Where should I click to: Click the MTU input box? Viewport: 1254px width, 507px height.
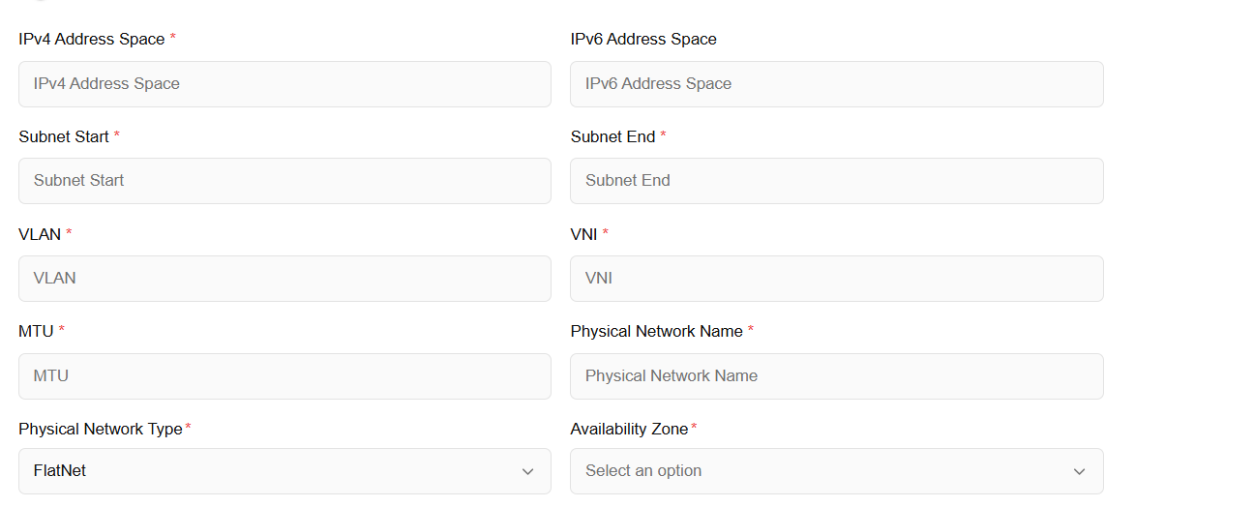pyautogui.click(x=284, y=376)
